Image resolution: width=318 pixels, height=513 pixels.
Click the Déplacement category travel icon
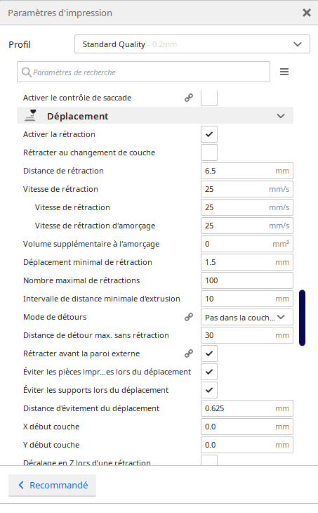click(x=30, y=116)
